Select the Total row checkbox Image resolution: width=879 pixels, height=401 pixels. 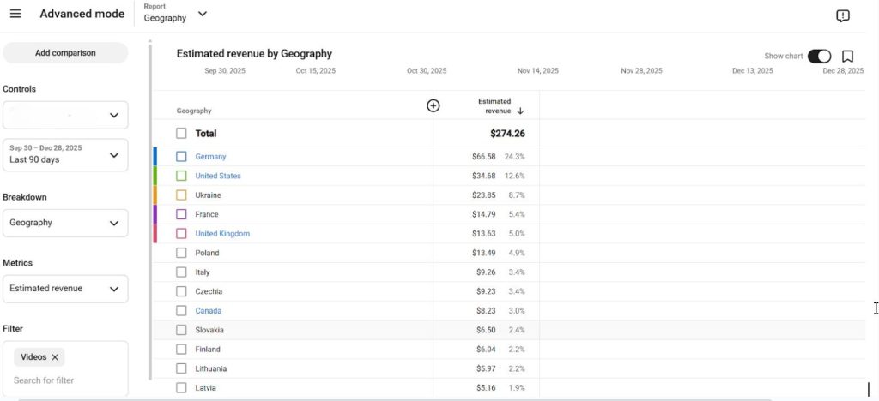(x=181, y=133)
